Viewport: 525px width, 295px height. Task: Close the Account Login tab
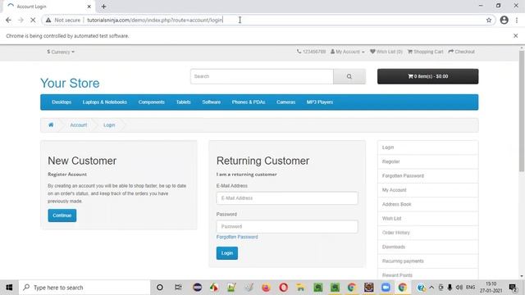(89, 7)
